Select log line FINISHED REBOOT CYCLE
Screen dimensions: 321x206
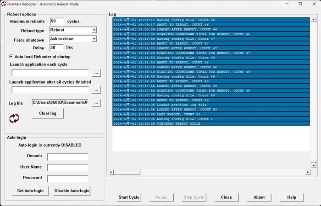tap(211, 124)
